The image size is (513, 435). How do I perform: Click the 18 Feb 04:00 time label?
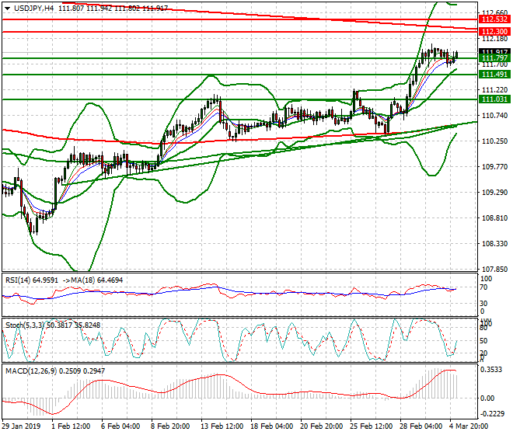pos(271,426)
